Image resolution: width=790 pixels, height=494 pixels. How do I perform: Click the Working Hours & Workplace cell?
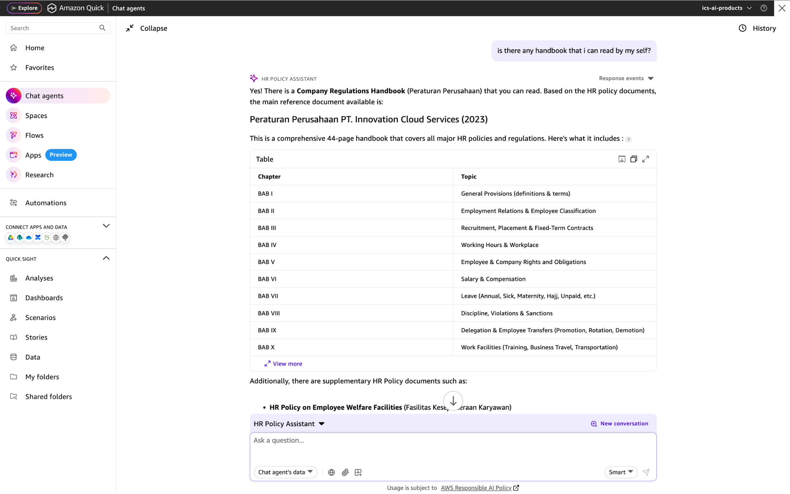coord(554,245)
